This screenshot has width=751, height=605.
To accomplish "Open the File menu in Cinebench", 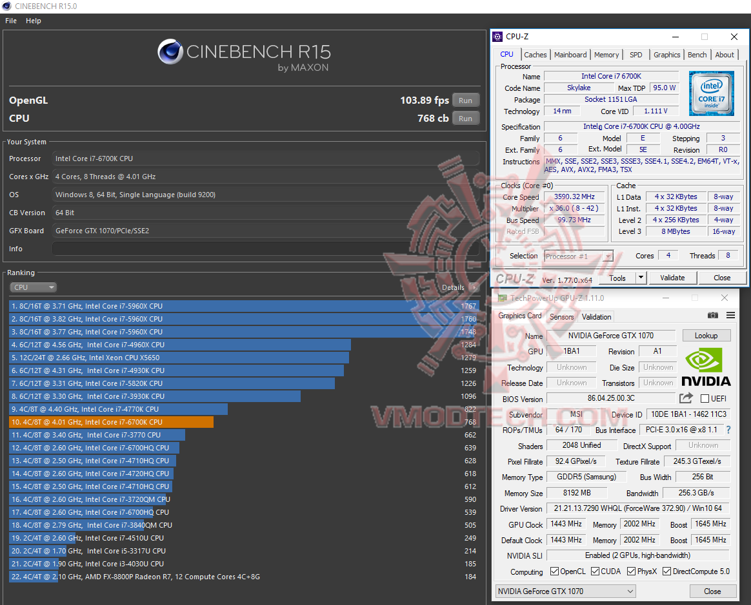I will tap(11, 21).
